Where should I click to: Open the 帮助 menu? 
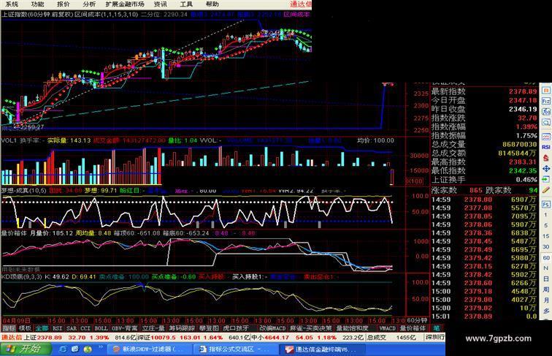(212, 4)
